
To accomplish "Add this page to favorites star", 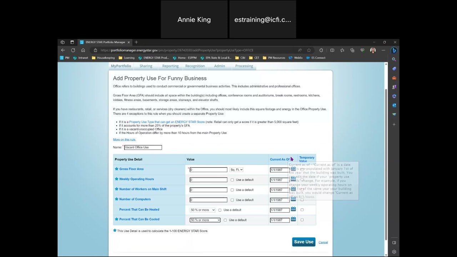I will [309, 50].
